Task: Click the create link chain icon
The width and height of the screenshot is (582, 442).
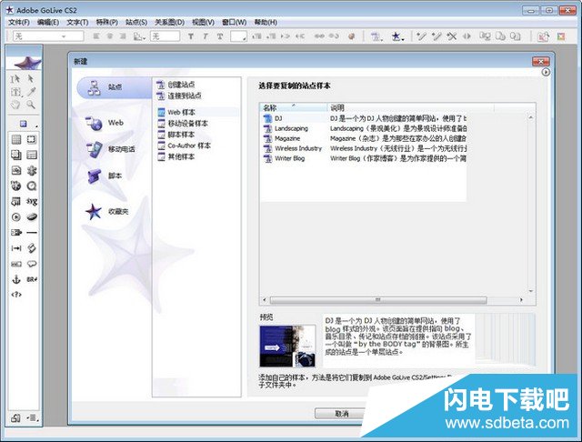Action: point(319,36)
